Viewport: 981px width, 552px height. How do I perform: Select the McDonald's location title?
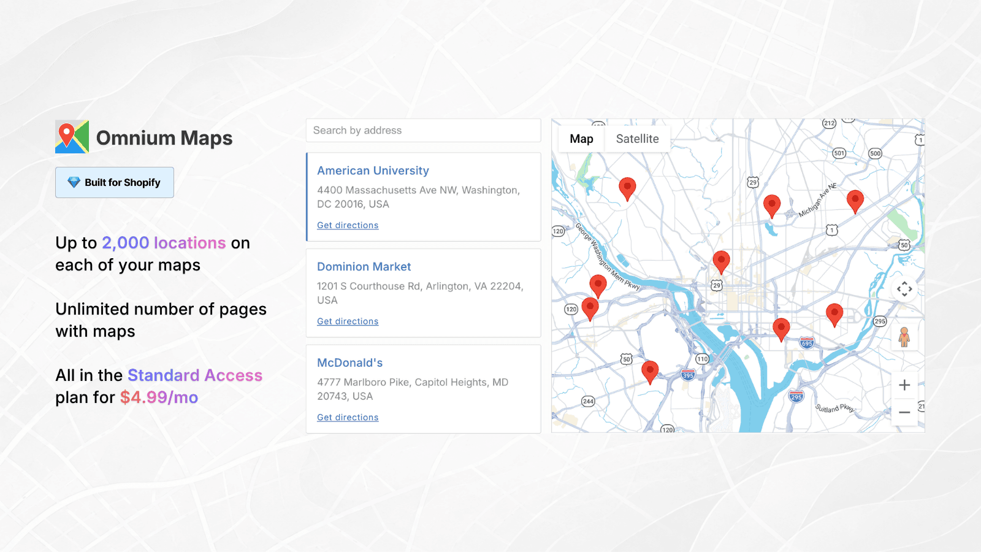click(349, 362)
